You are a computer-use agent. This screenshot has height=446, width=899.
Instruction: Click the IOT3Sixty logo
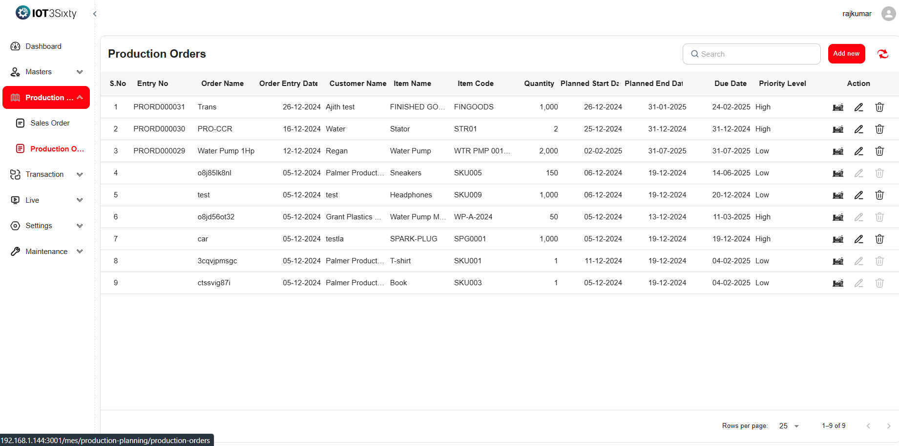46,13
